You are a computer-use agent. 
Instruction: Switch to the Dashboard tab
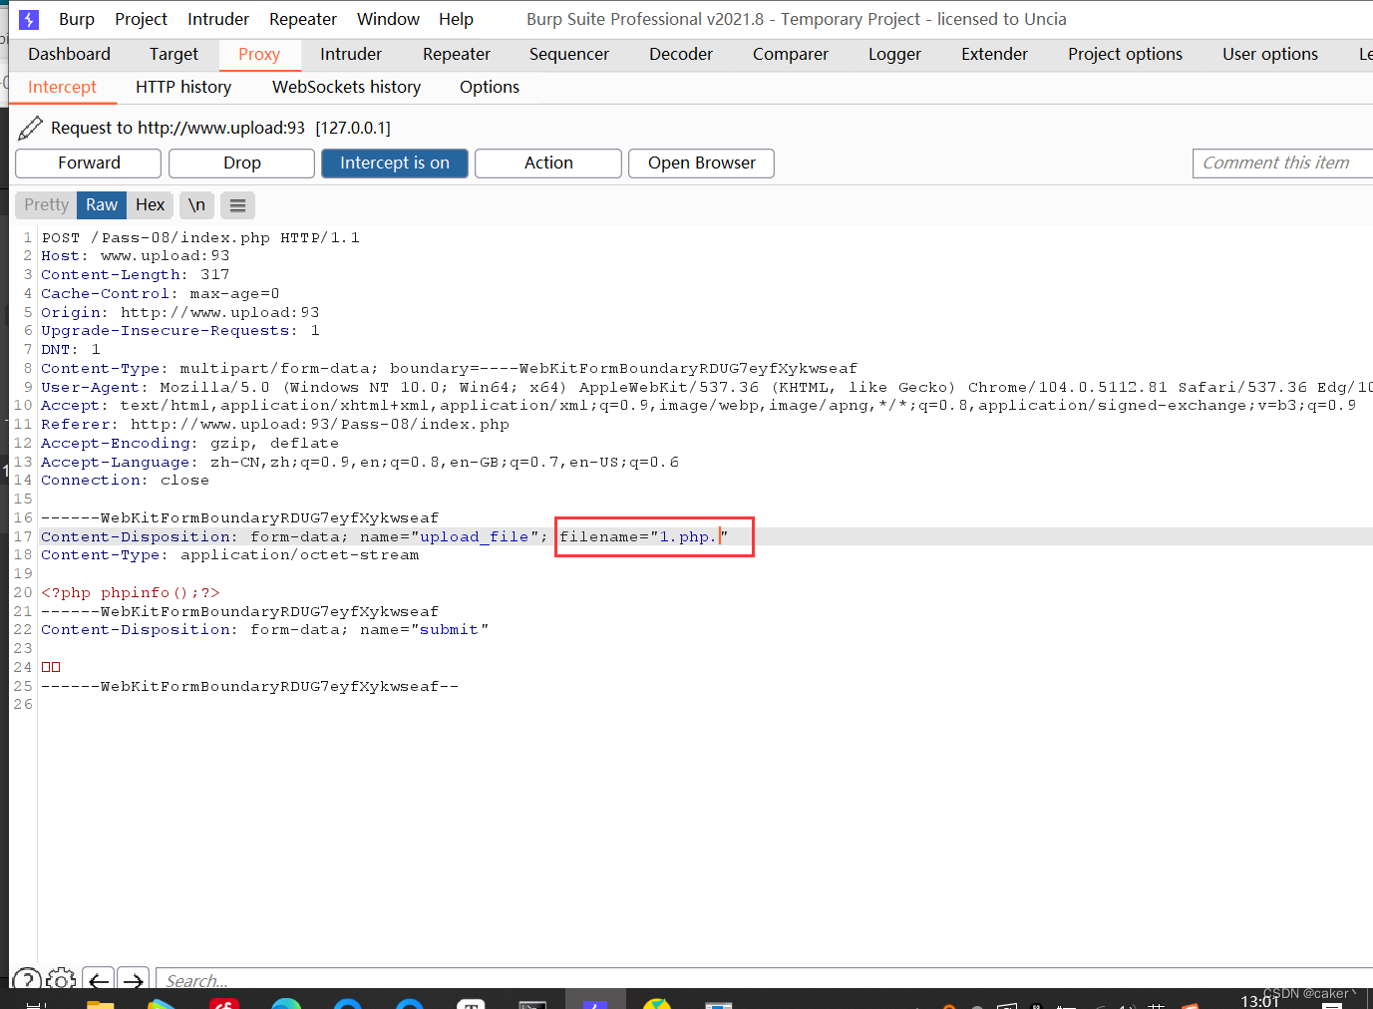point(70,55)
